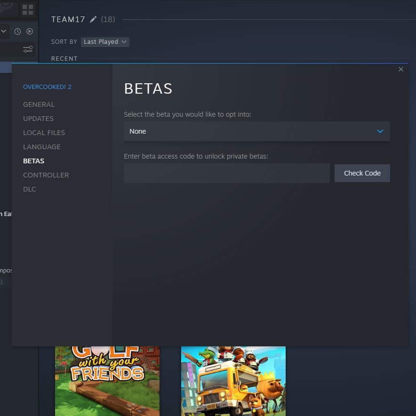Click the recent activity clock icon
Screen dimensions: 416x416
click(x=17, y=32)
